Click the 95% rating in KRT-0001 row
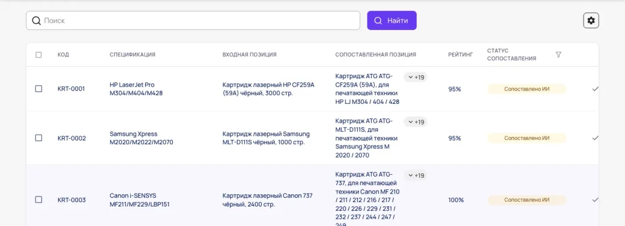Viewport: 625px width, 226px height. [454, 89]
